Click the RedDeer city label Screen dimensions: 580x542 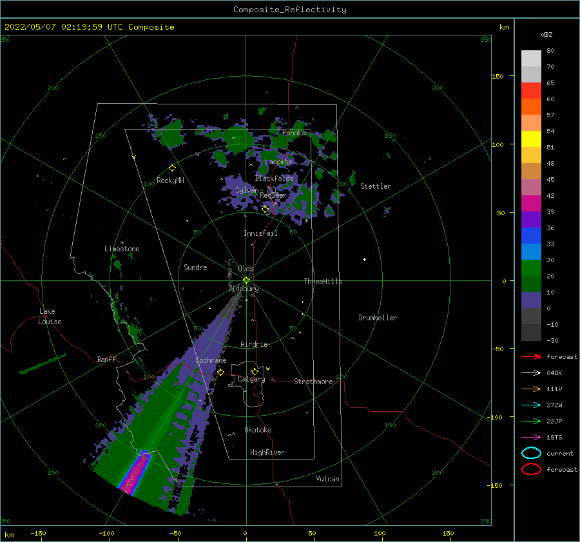point(273,195)
